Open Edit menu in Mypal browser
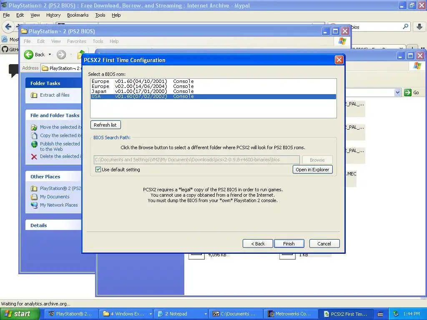 click(x=20, y=15)
